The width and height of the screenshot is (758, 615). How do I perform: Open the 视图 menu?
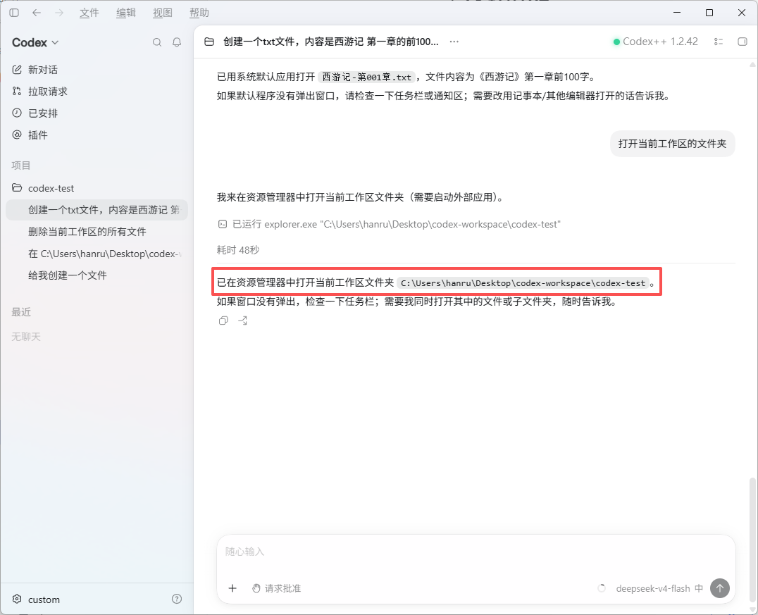(x=163, y=13)
